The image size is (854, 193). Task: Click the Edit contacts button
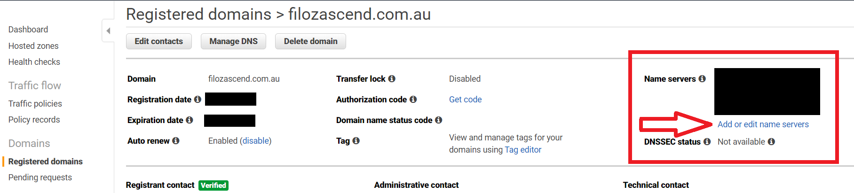pyautogui.click(x=159, y=41)
